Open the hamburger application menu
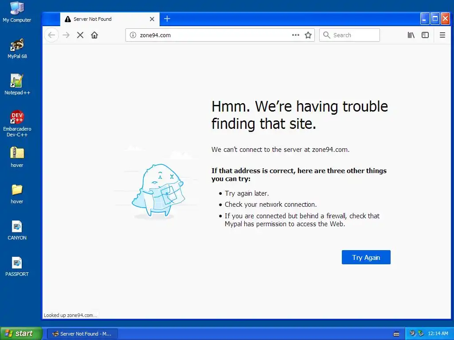This screenshot has height=340, width=454. pyautogui.click(x=442, y=35)
